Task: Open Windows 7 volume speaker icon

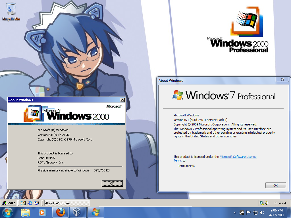Action: (x=262, y=213)
